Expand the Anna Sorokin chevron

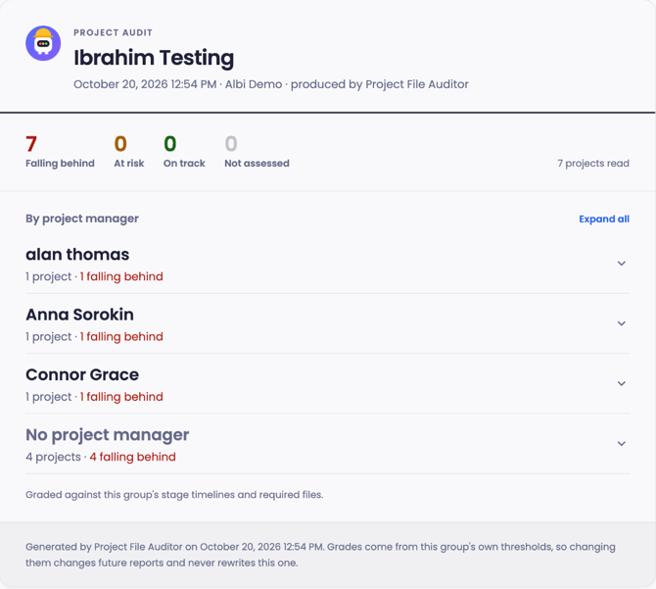622,323
